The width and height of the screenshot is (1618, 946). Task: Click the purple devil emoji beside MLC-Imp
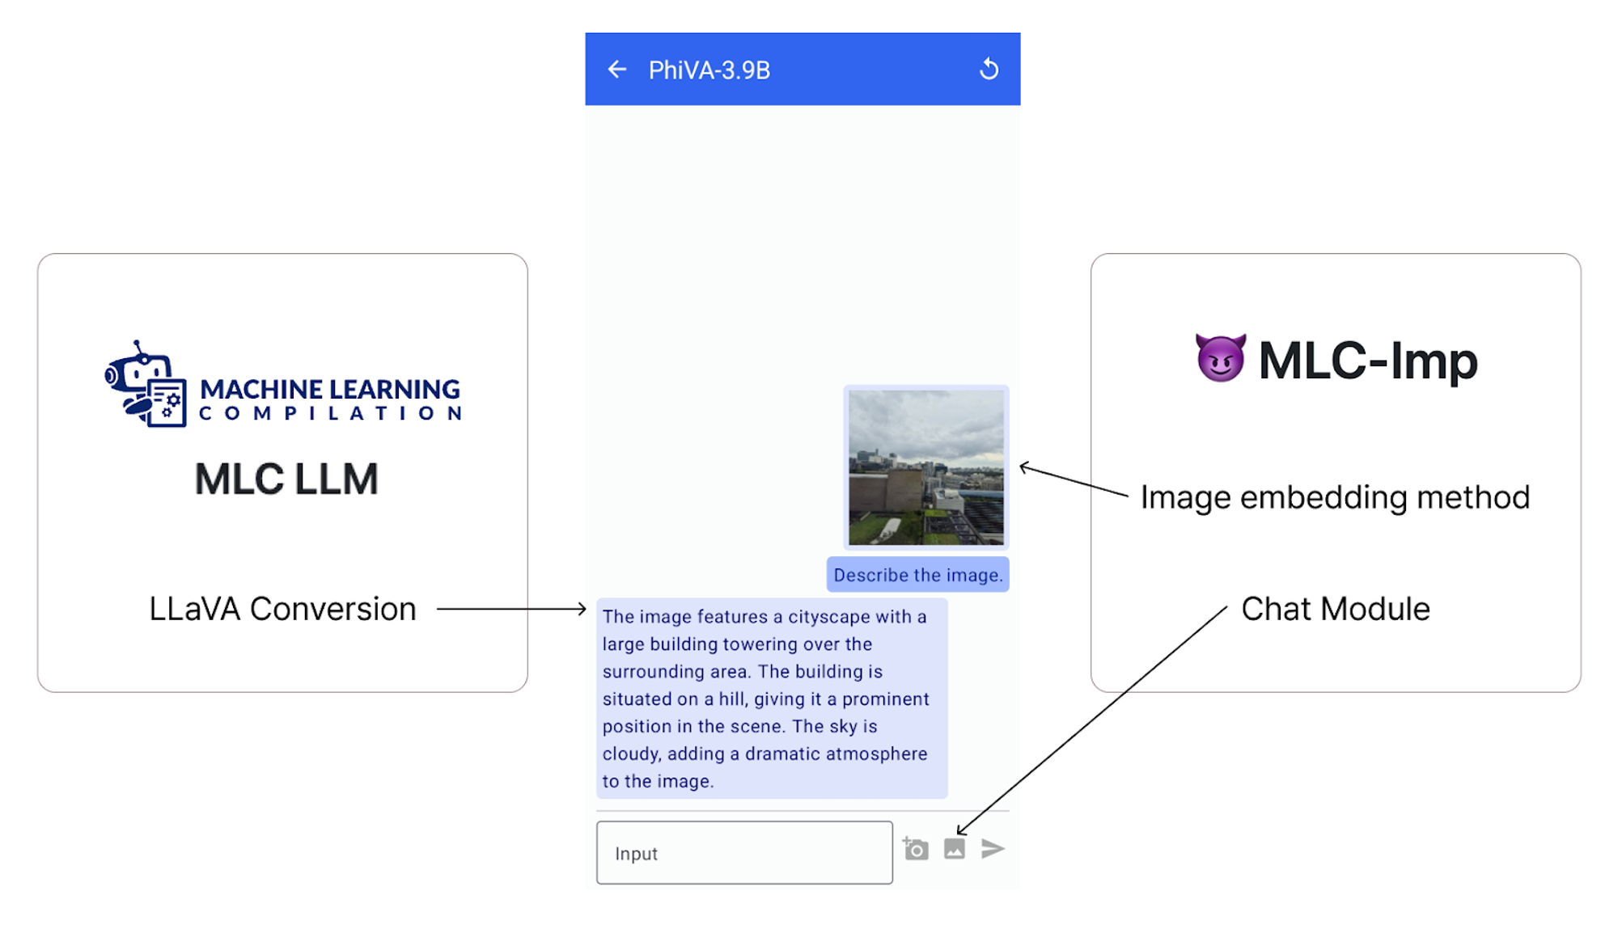[1221, 358]
